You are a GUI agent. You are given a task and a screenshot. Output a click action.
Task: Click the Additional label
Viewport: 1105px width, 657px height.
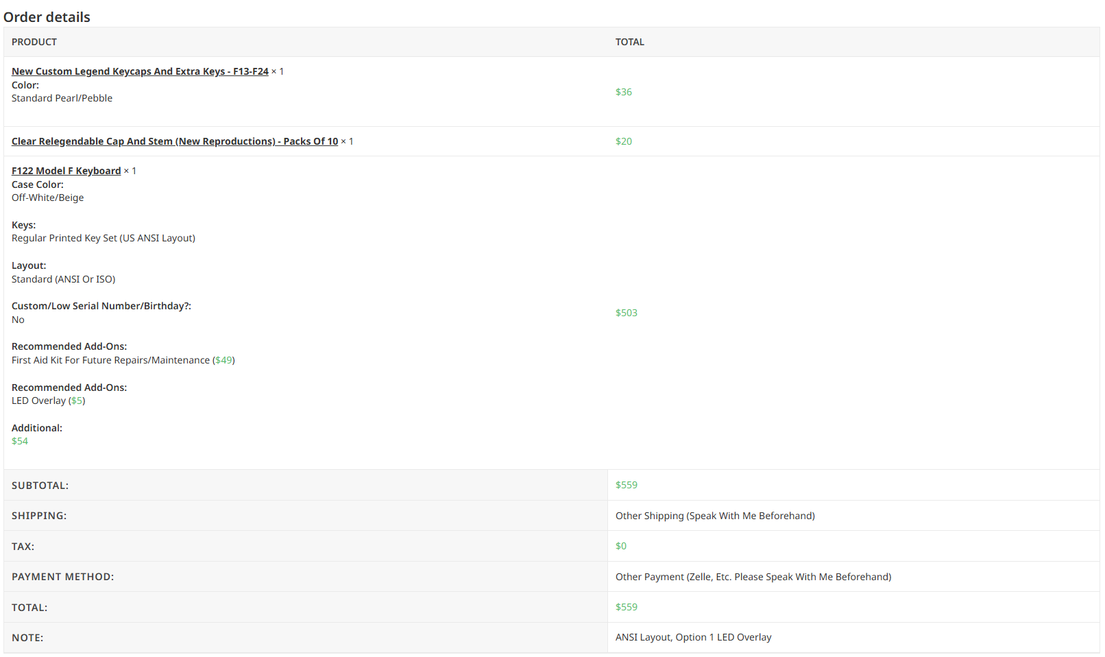click(37, 428)
